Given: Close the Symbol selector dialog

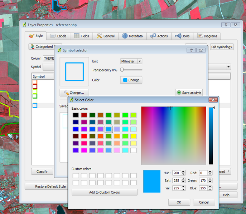Looking at the screenshot, I should click(201, 50).
